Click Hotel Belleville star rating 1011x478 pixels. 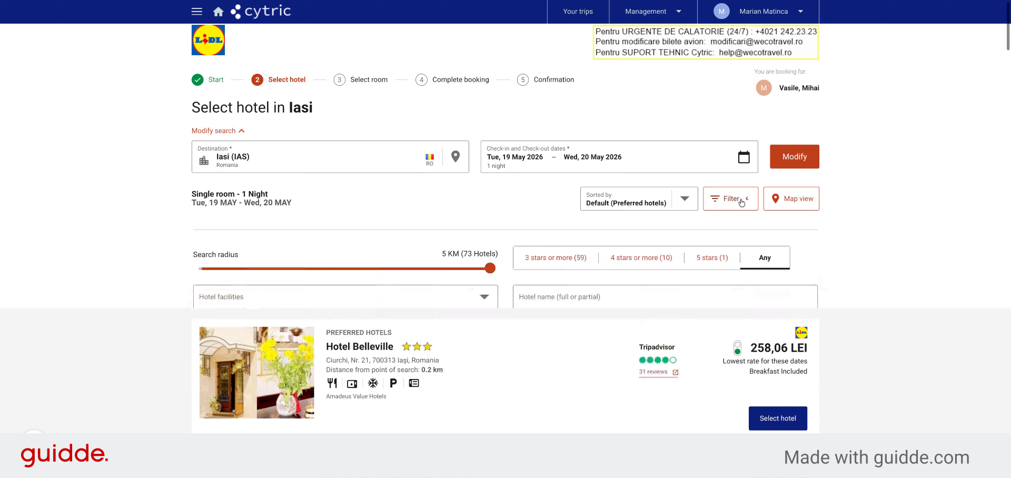(417, 346)
